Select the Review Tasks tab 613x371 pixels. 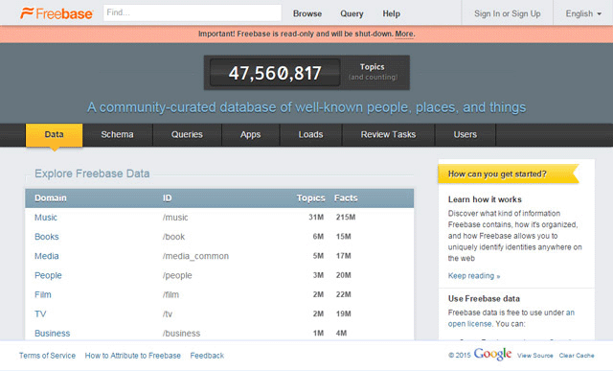point(388,134)
